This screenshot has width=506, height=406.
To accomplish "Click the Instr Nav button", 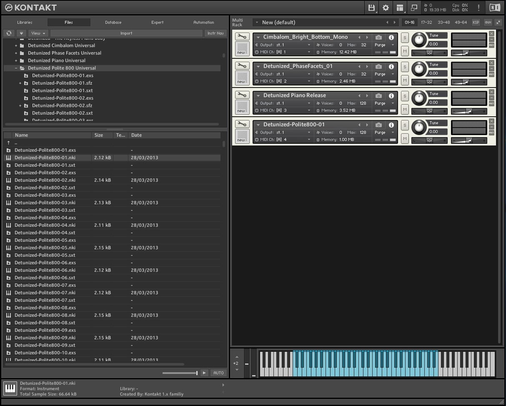I will point(215,33).
